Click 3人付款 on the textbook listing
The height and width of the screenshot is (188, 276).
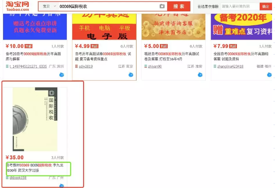pyautogui.click(x=57, y=158)
